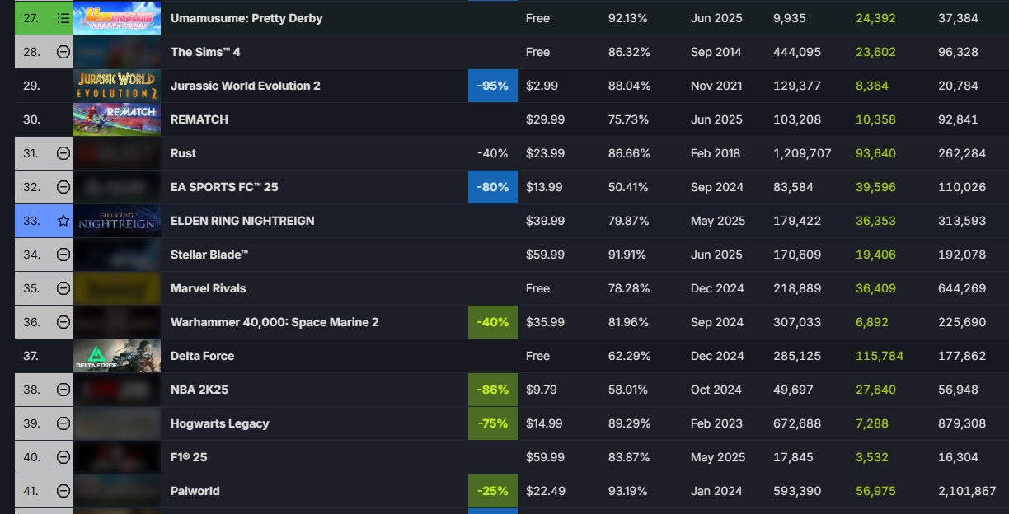Open the NBA 2K25 title link
The width and height of the screenshot is (1009, 514).
pyautogui.click(x=199, y=390)
